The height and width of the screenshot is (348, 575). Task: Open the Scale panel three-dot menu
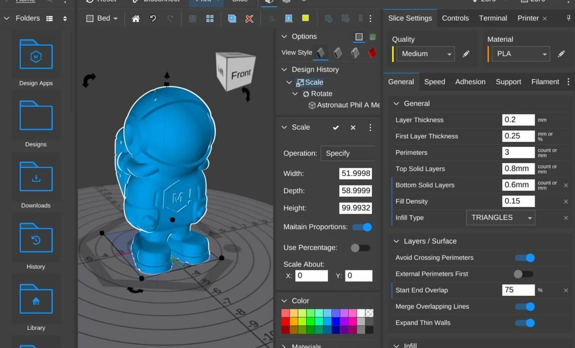click(370, 127)
